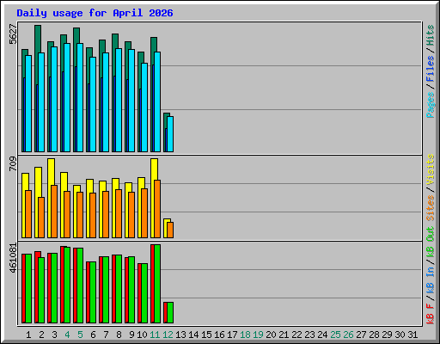
Task: Click green weekend day label 26
Action: coord(348,335)
